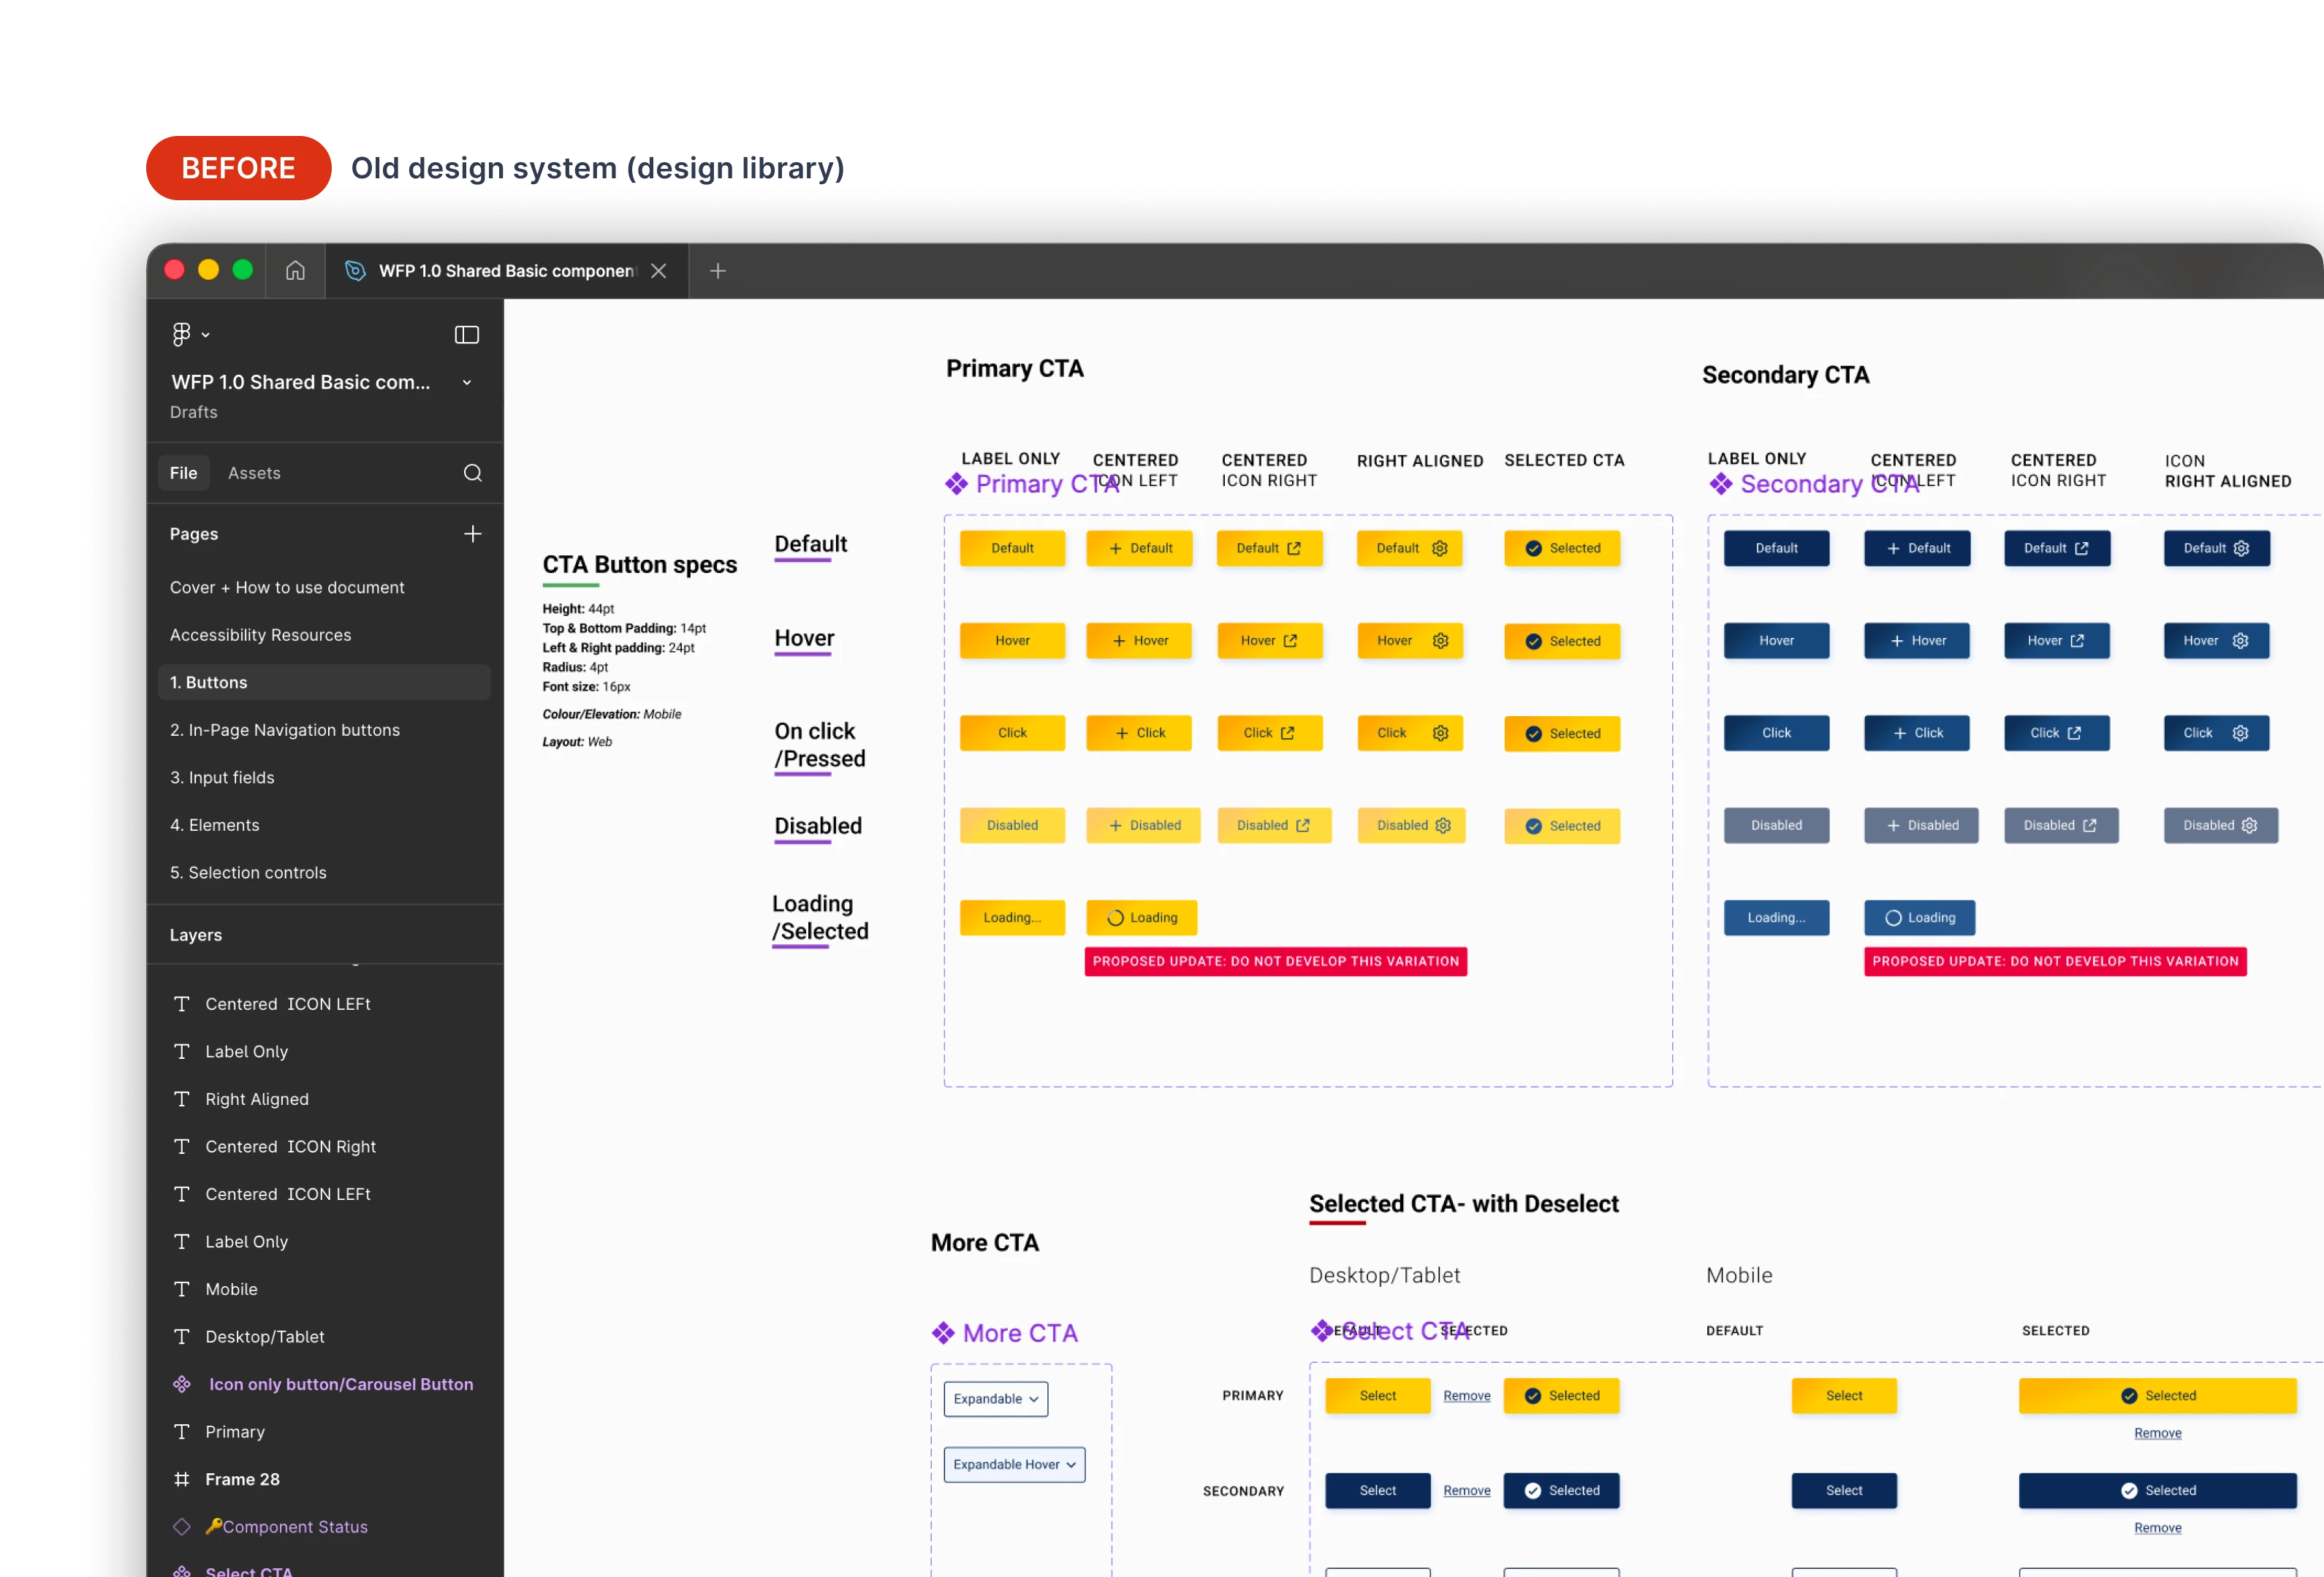The image size is (2324, 1577).
Task: Click the frame icon next to Frame 28
Action: [x=182, y=1479]
